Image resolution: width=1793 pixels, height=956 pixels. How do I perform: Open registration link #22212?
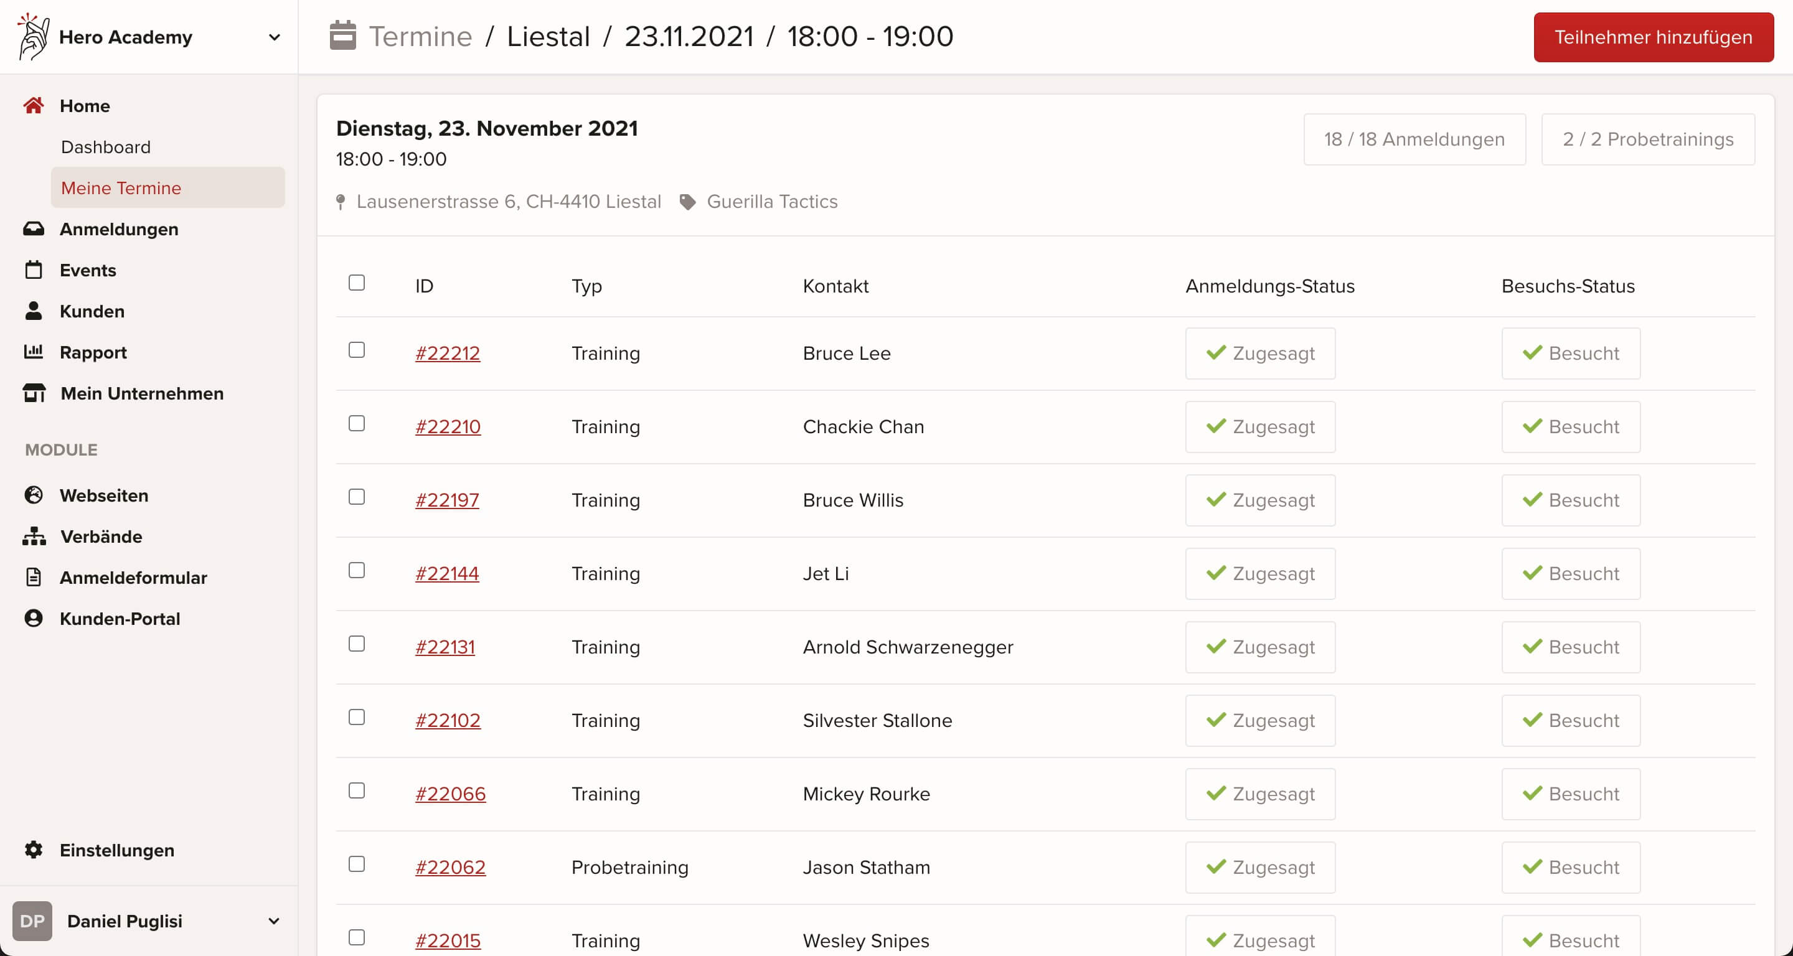pos(448,354)
